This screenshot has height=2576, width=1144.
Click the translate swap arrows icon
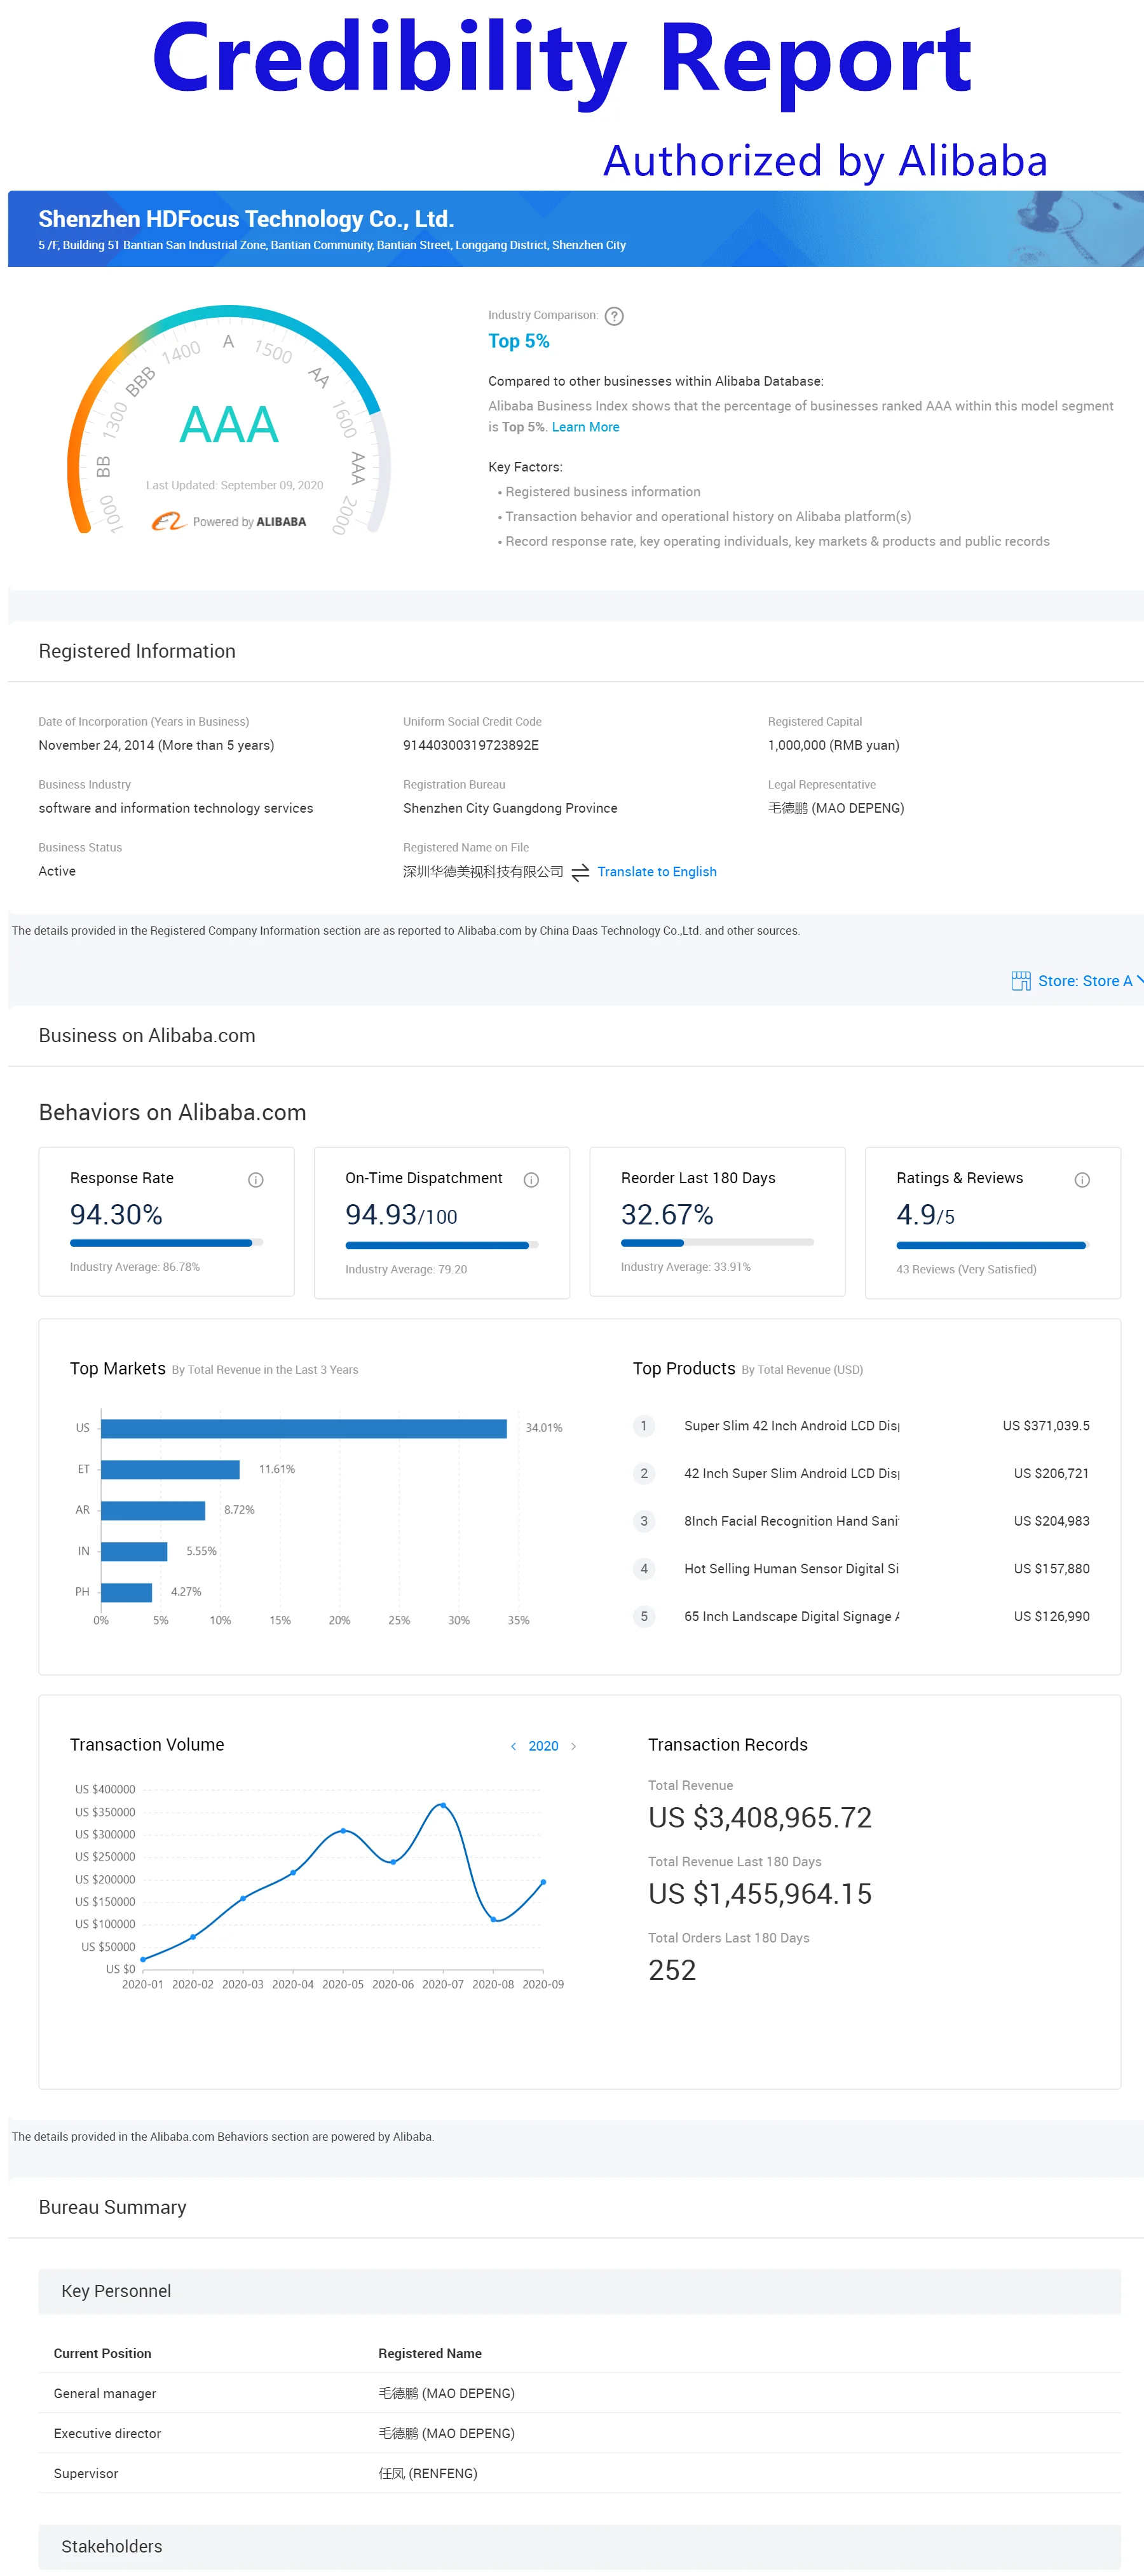point(580,872)
